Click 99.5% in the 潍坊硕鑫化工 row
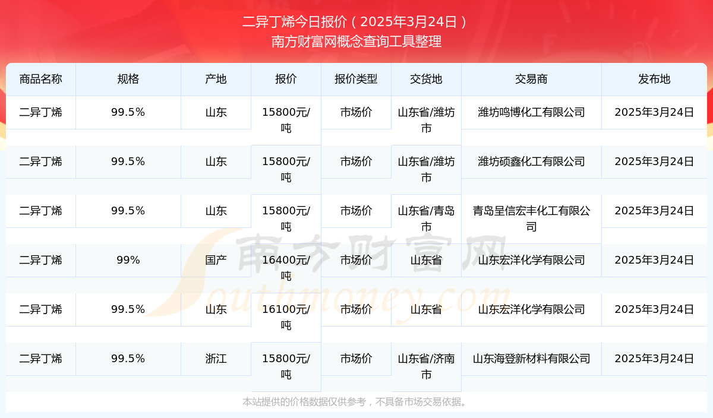Image resolution: width=713 pixels, height=418 pixels. coord(128,161)
